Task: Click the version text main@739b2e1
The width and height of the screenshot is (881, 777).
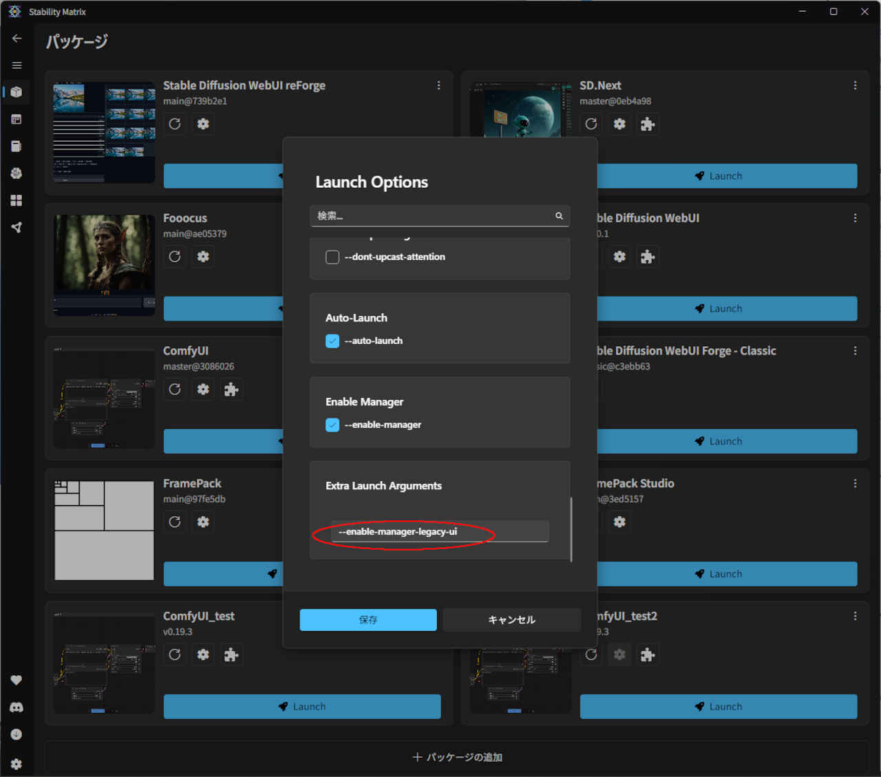Action: pyautogui.click(x=195, y=101)
